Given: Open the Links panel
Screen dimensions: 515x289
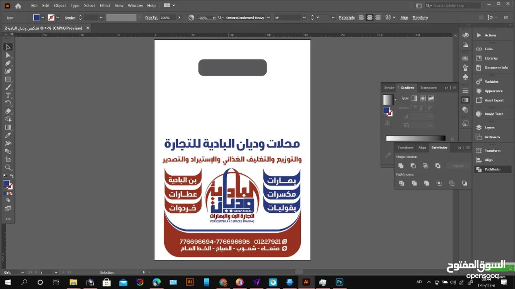Looking at the screenshot, I should point(488,49).
